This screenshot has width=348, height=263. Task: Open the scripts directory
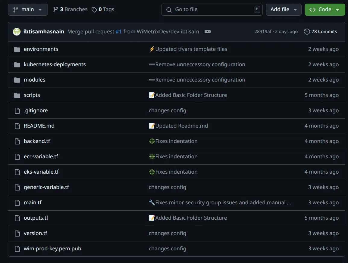click(32, 95)
